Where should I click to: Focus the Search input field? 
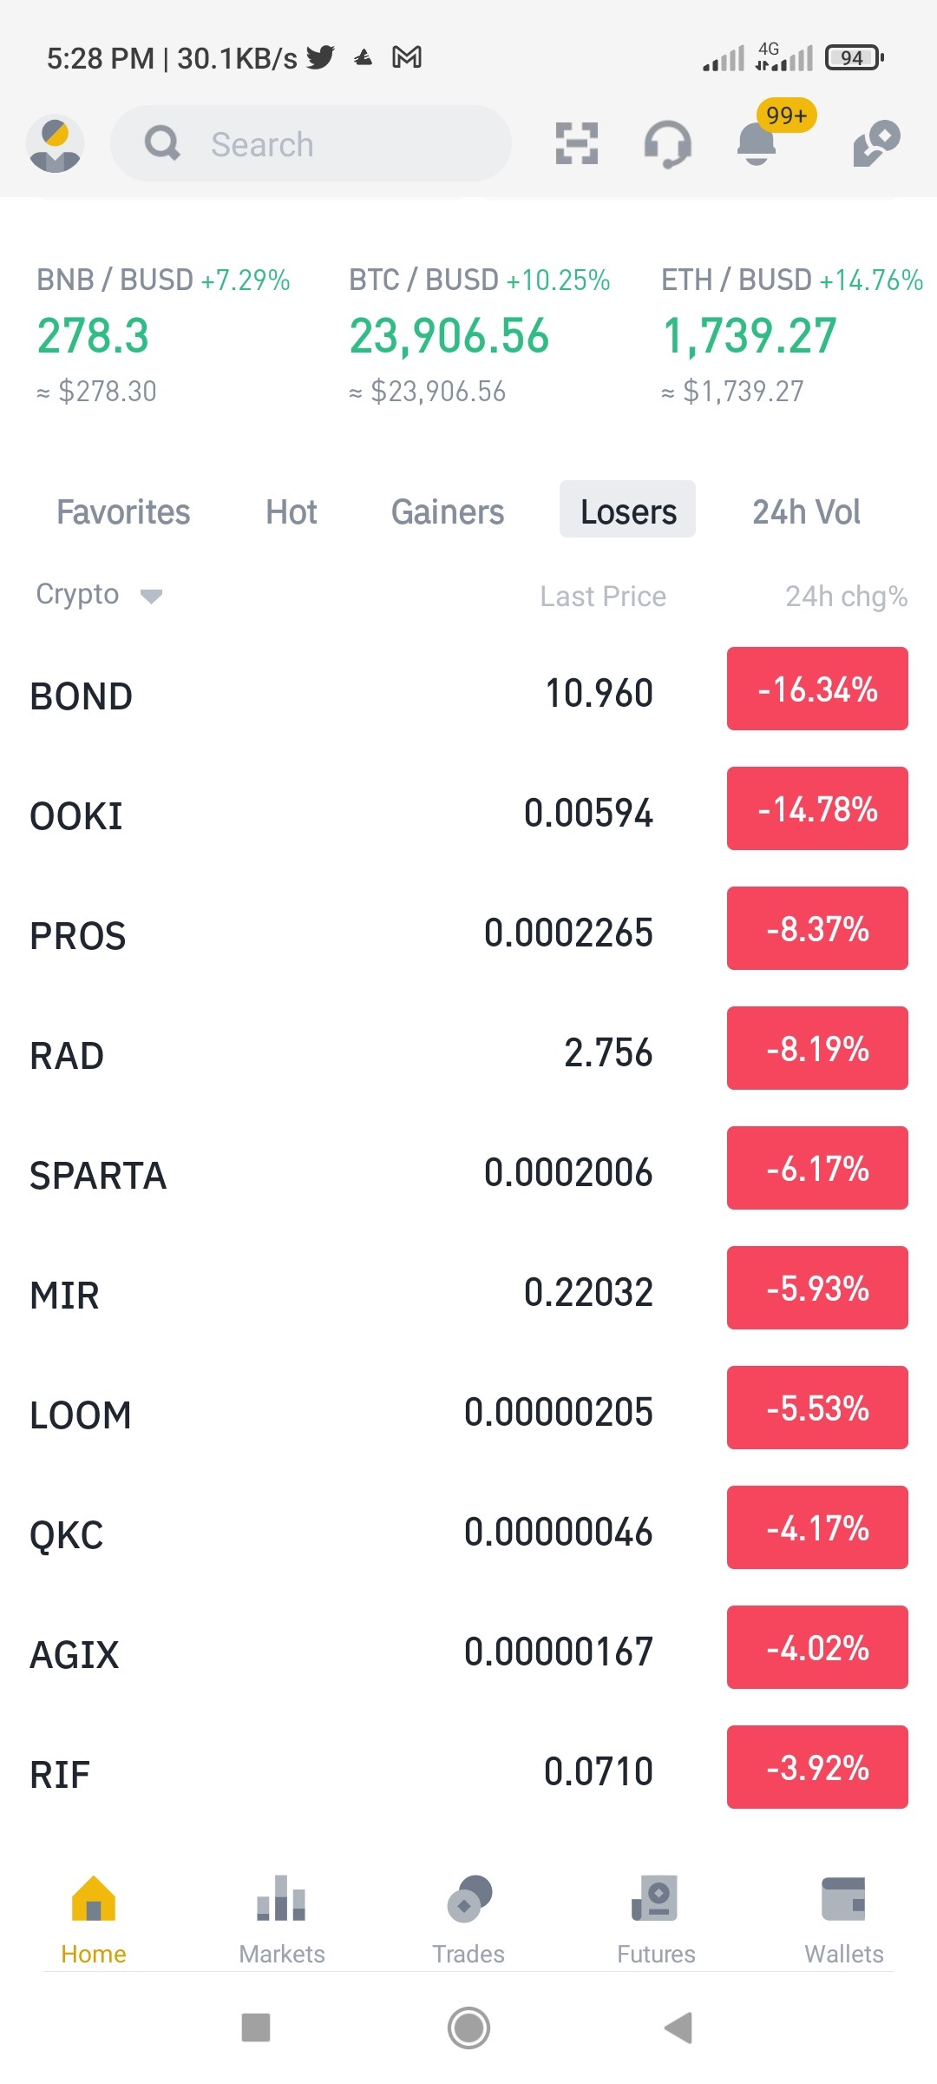[311, 143]
